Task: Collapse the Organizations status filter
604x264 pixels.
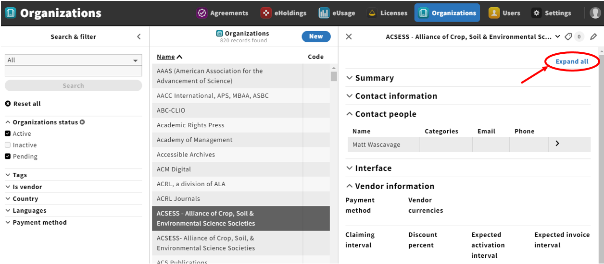Action: (x=41, y=122)
